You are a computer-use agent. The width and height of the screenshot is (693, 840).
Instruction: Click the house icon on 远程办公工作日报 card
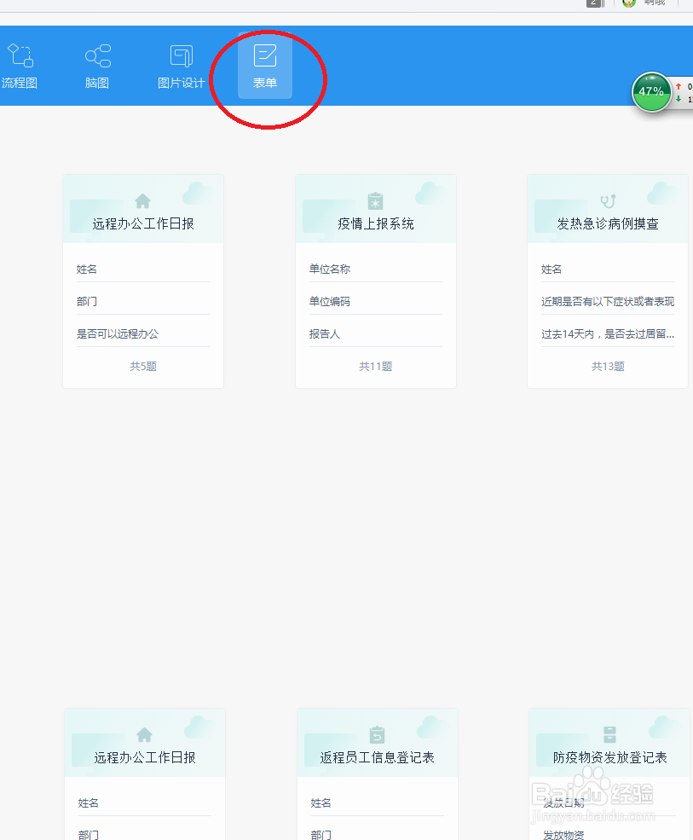pyautogui.click(x=142, y=201)
